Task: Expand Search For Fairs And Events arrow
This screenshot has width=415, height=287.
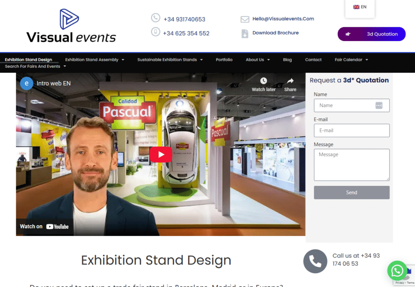Action: coord(65,66)
